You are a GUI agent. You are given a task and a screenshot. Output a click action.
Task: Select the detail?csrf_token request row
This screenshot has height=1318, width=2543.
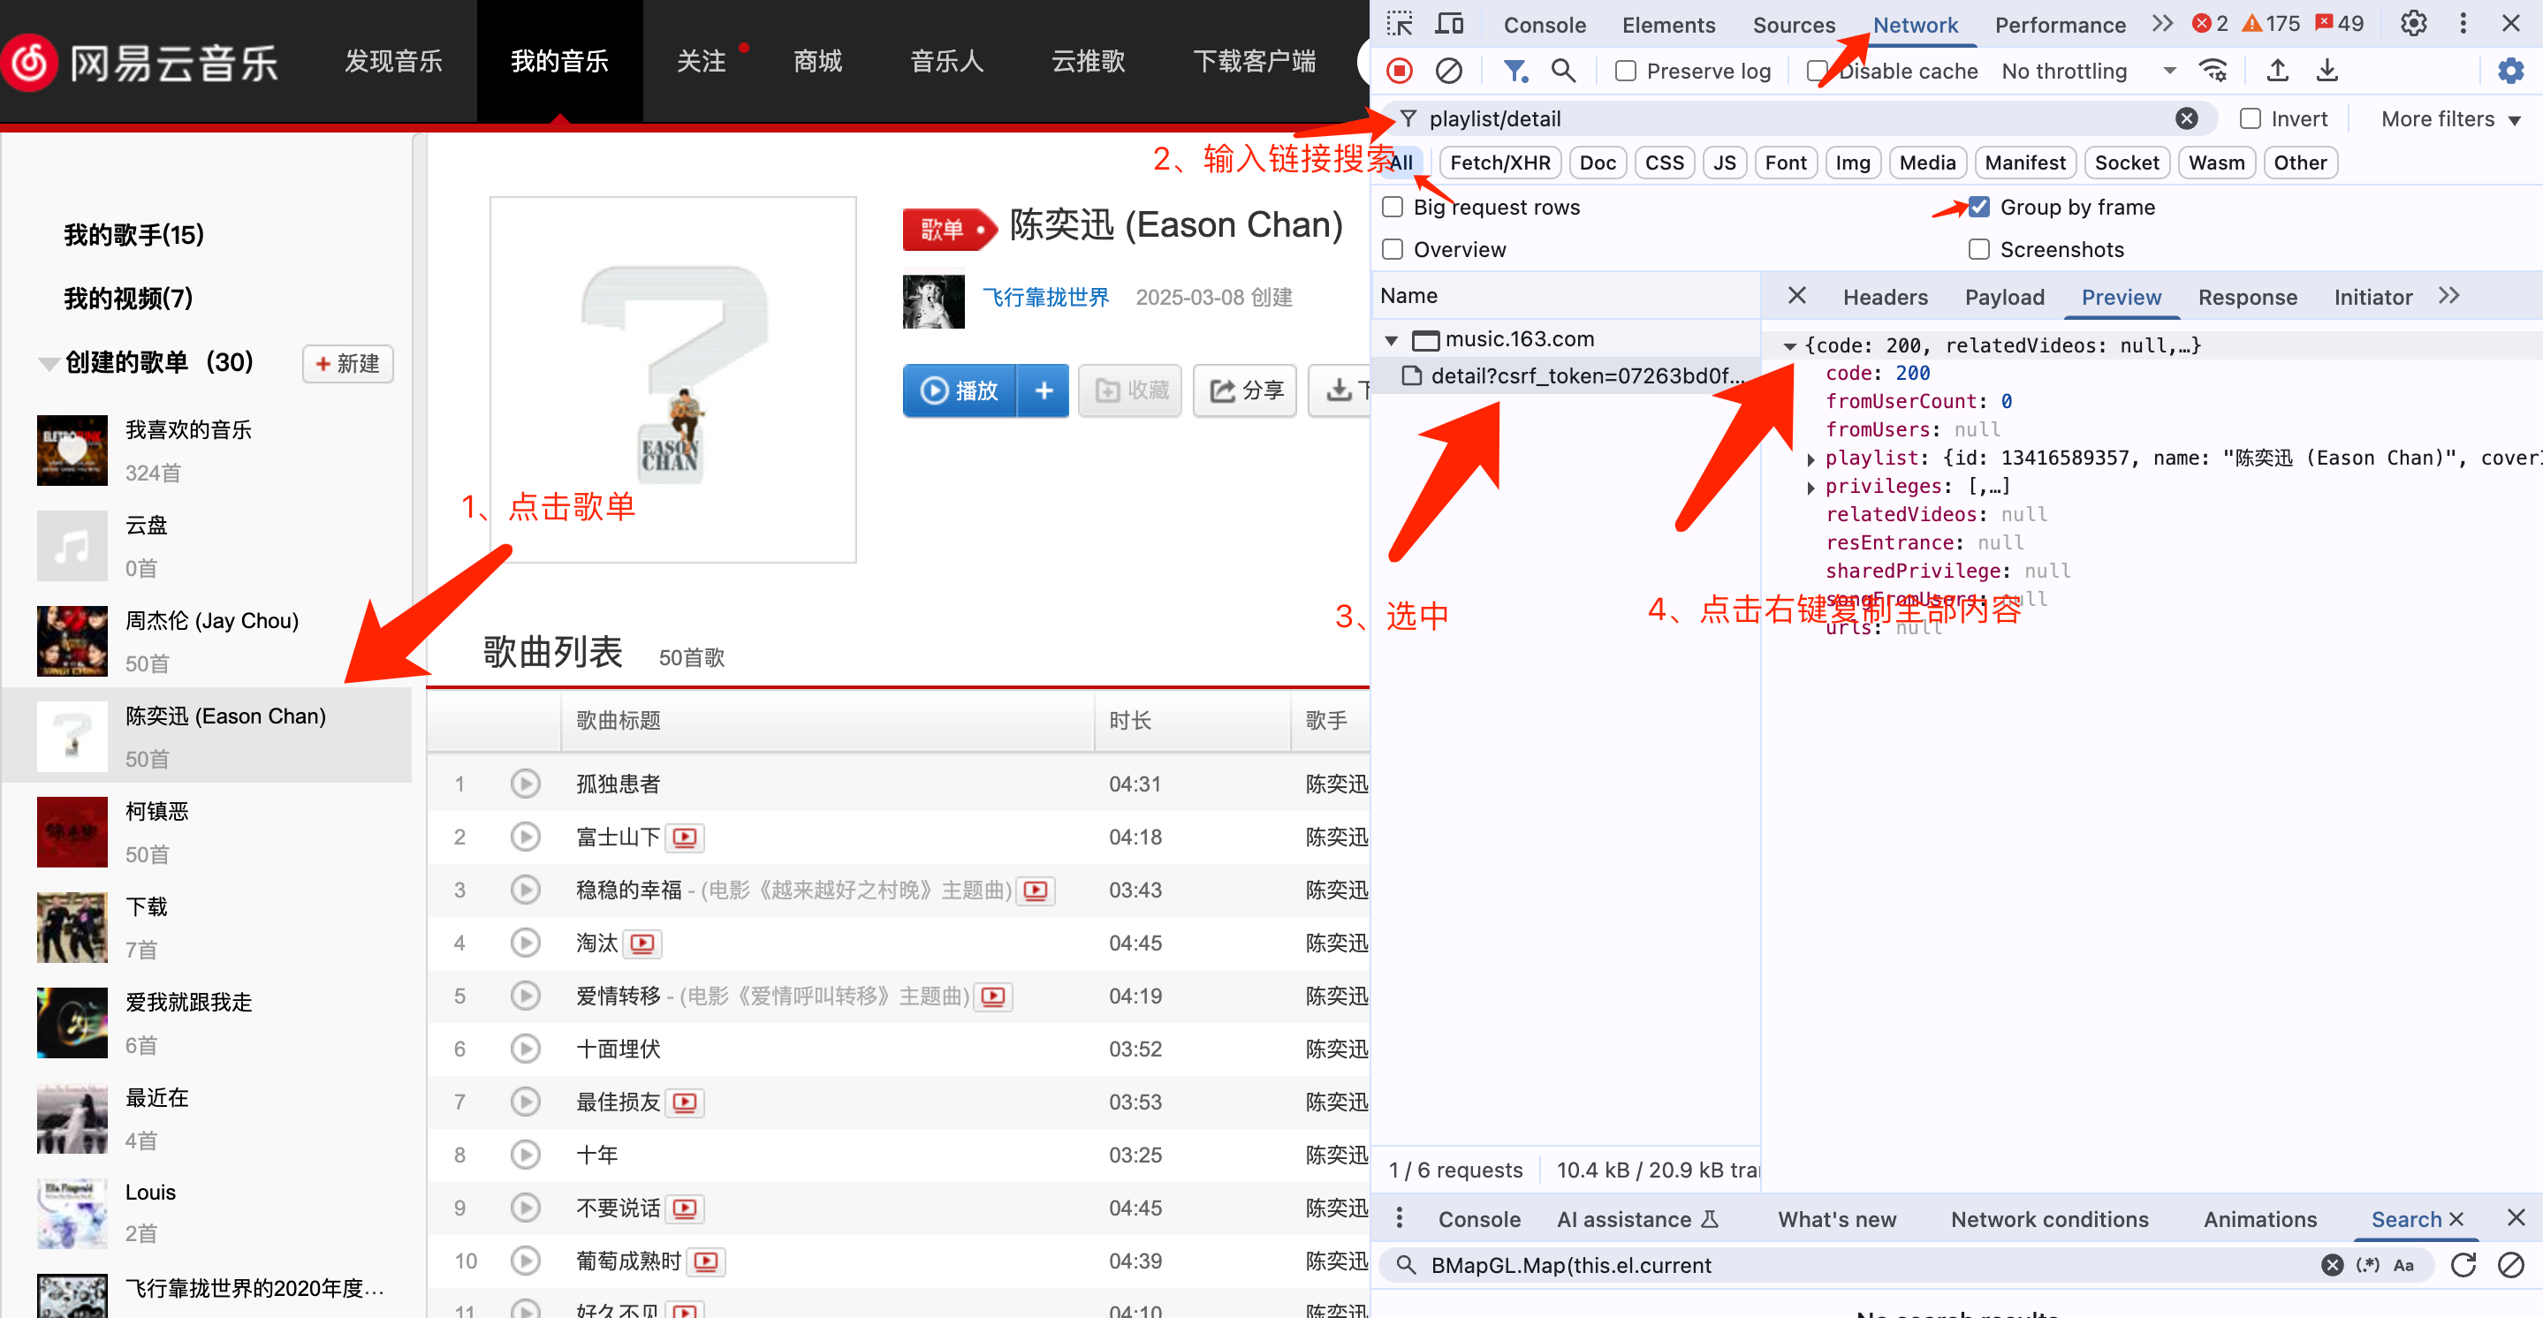(x=1566, y=376)
